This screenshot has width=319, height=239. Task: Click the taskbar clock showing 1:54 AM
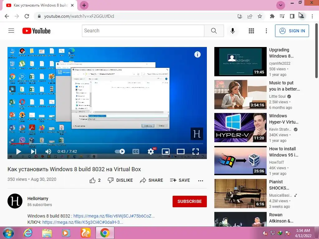[x=303, y=233]
